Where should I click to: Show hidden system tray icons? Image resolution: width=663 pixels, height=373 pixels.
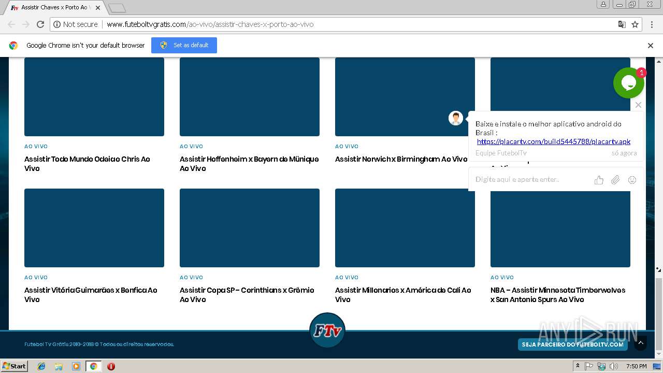pos(578,366)
